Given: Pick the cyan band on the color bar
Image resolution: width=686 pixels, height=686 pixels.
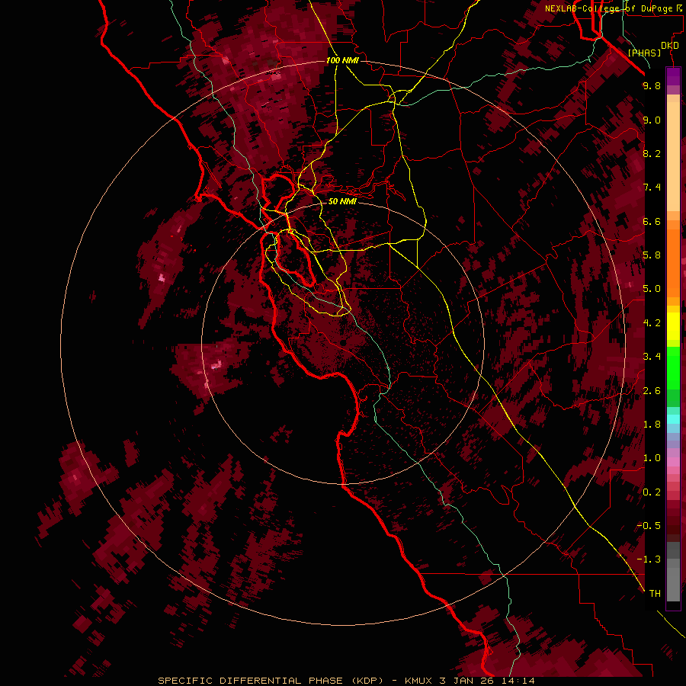Looking at the screenshot, I should tap(673, 419).
